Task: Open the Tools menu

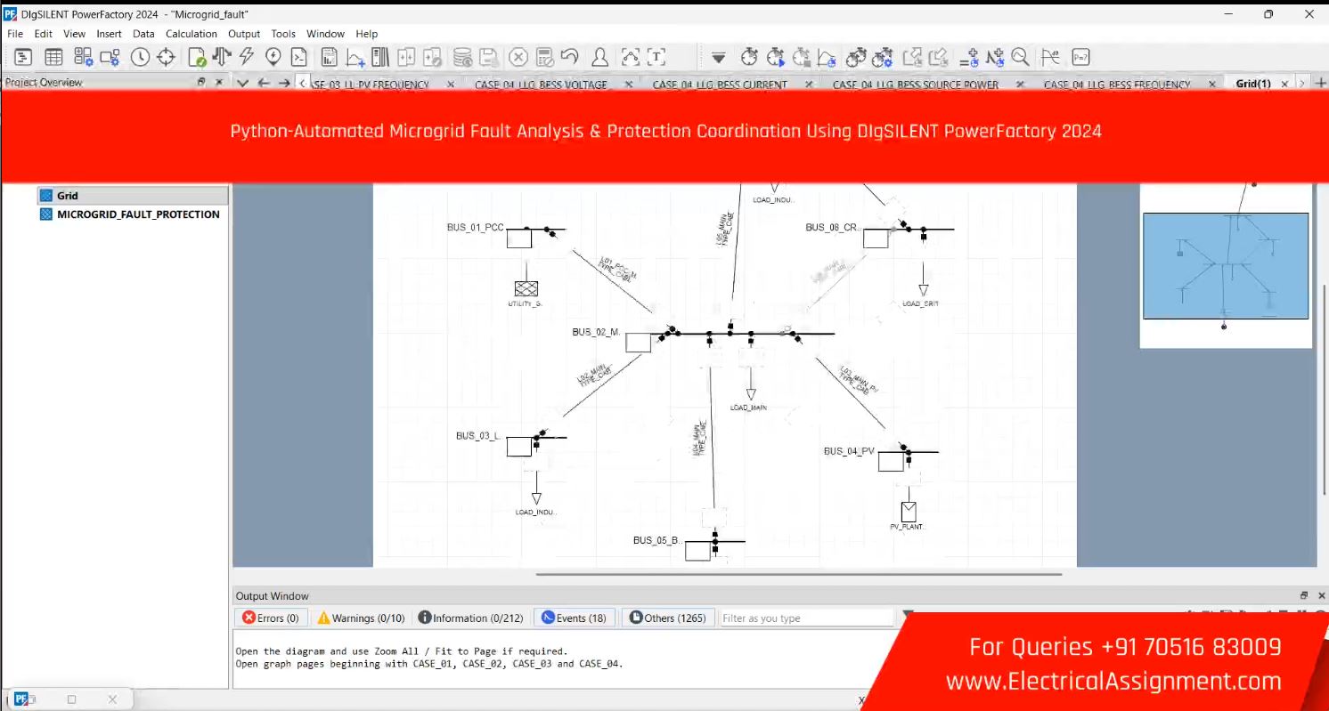Action: (284, 34)
